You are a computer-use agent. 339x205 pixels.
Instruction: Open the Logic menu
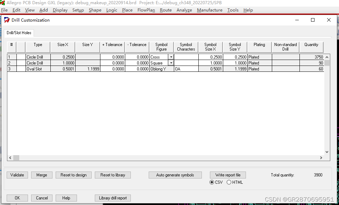pyautogui.click(x=112, y=10)
